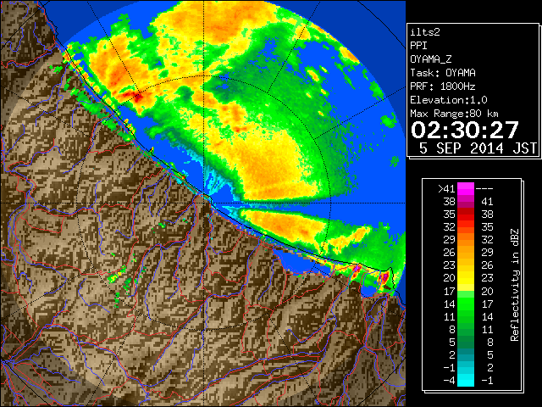
Task: Click the "PRF: 1800Hz" value
Action: pos(443,86)
